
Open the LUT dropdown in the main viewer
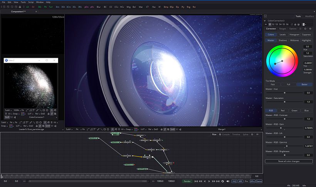click(143, 129)
